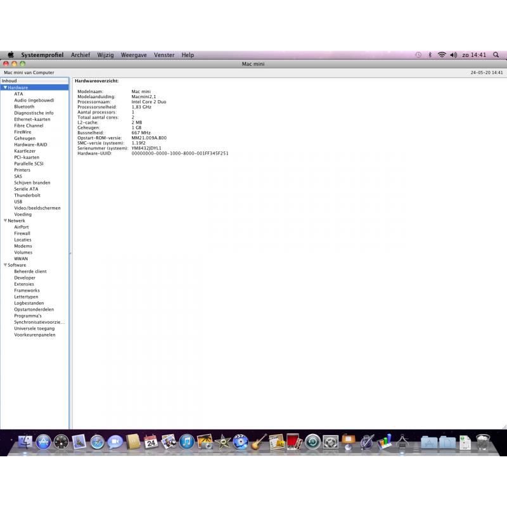Select AirPort under Netwerk
The width and height of the screenshot is (507, 507).
pos(22,227)
